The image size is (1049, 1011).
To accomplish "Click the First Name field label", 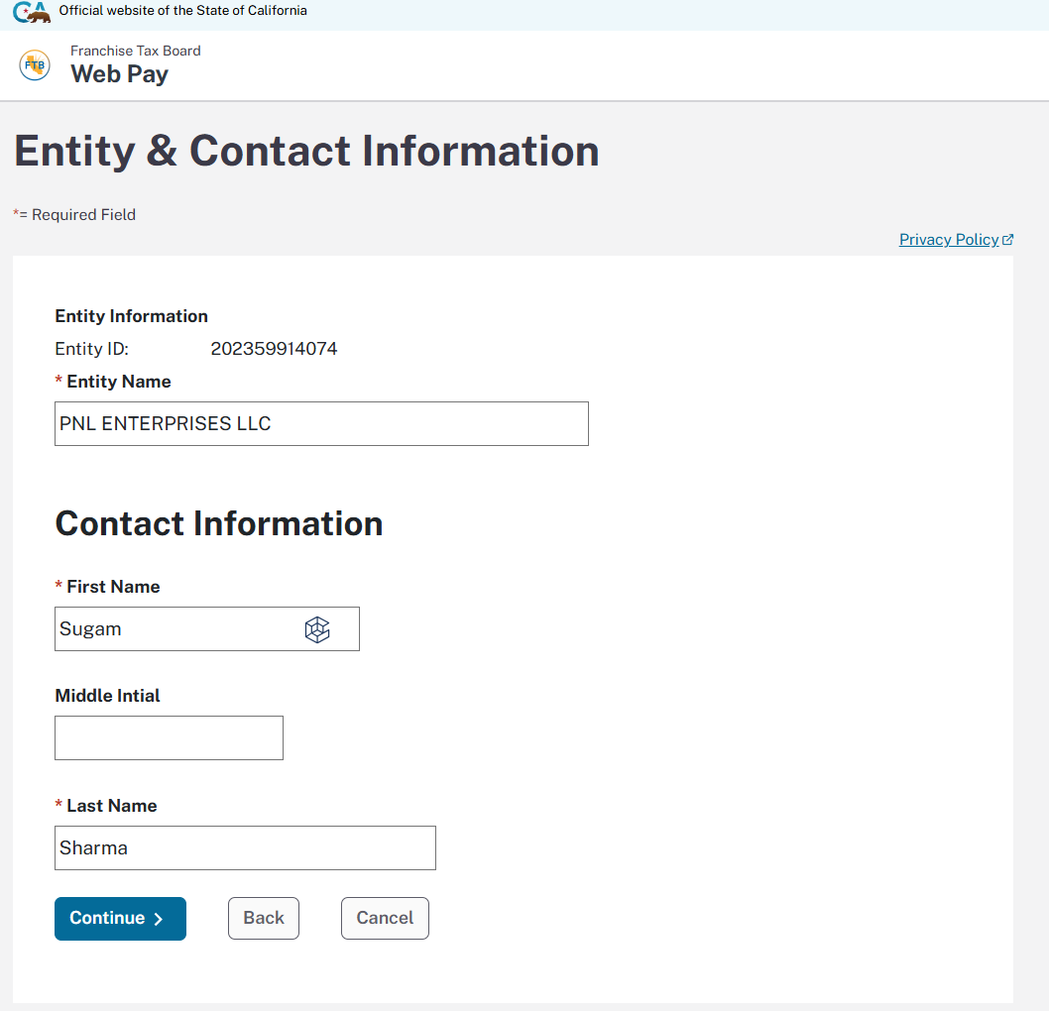I will [113, 587].
